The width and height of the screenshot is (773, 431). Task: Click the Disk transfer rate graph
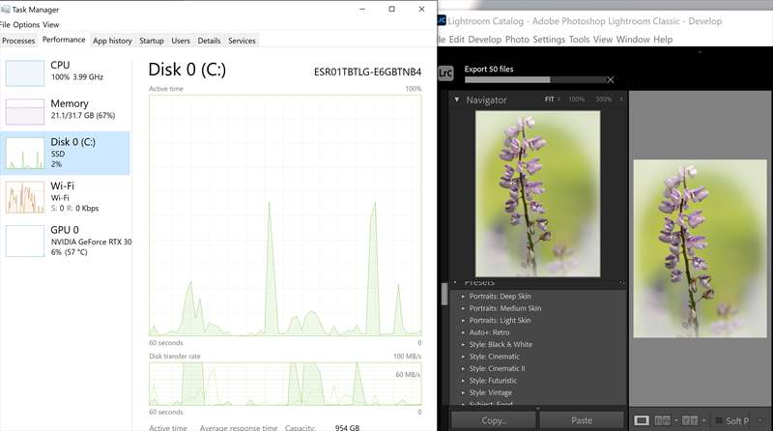(x=285, y=385)
